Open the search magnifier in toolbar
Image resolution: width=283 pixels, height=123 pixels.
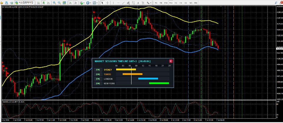click(x=276, y=3)
